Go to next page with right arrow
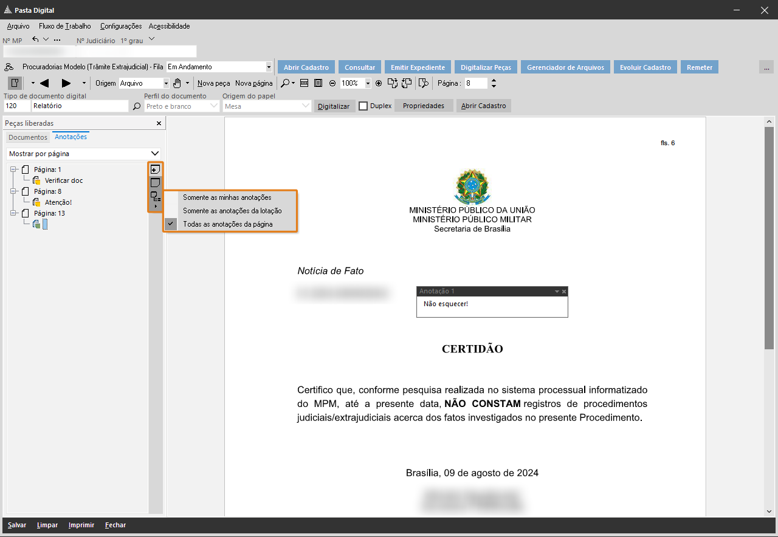Viewport: 778px width, 537px height. pos(66,83)
